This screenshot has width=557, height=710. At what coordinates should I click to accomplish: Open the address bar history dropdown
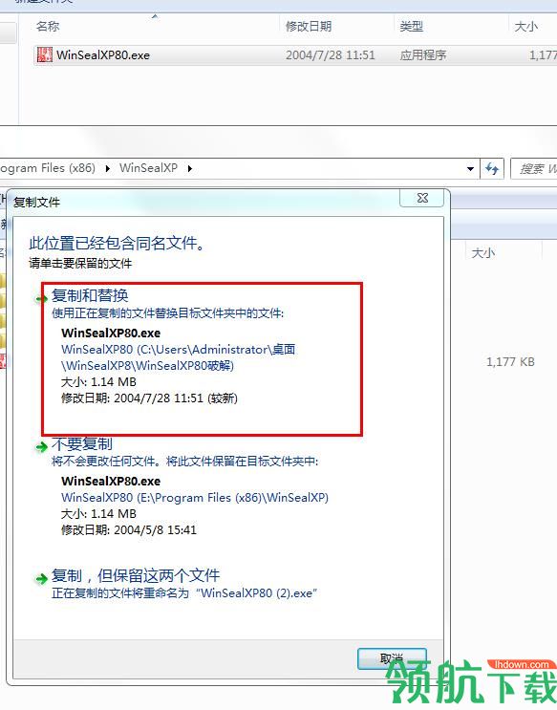[470, 169]
